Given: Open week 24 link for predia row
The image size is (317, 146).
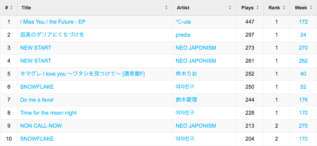Looking at the screenshot, I should 303,35.
